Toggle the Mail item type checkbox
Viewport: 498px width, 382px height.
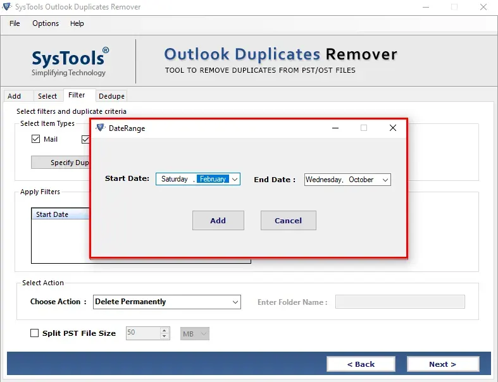pos(35,139)
